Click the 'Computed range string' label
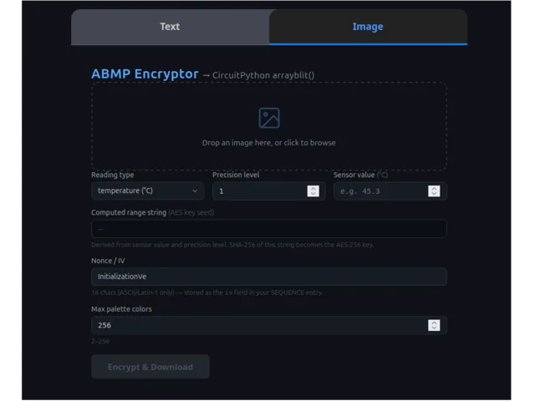Screen dimensions: 535x401 coord(129,213)
